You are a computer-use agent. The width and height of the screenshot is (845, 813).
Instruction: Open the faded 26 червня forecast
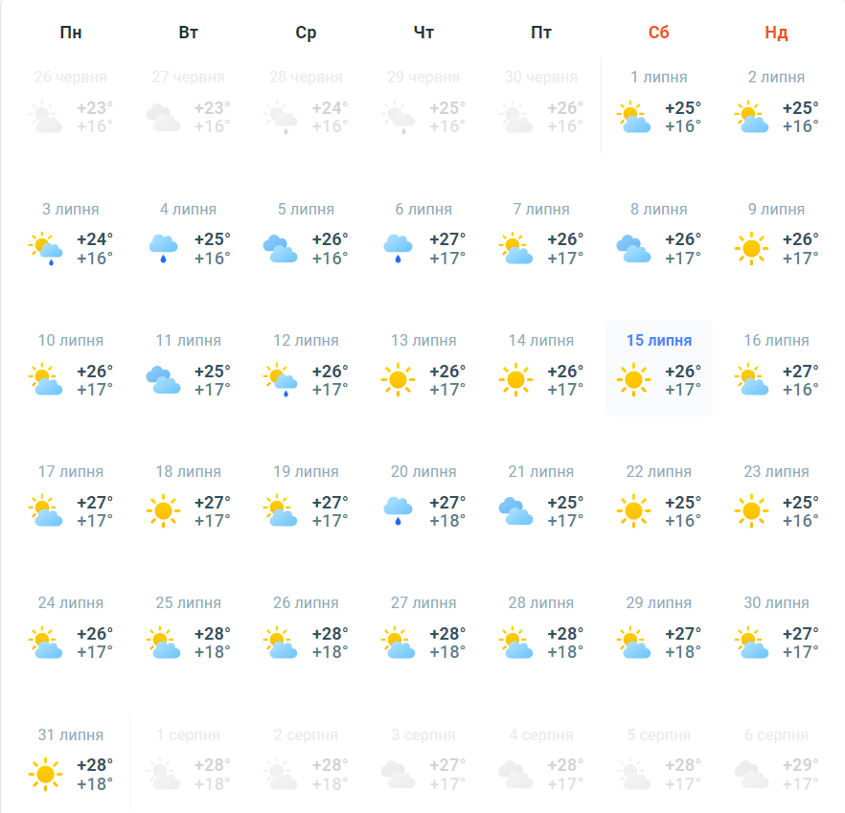[71, 105]
